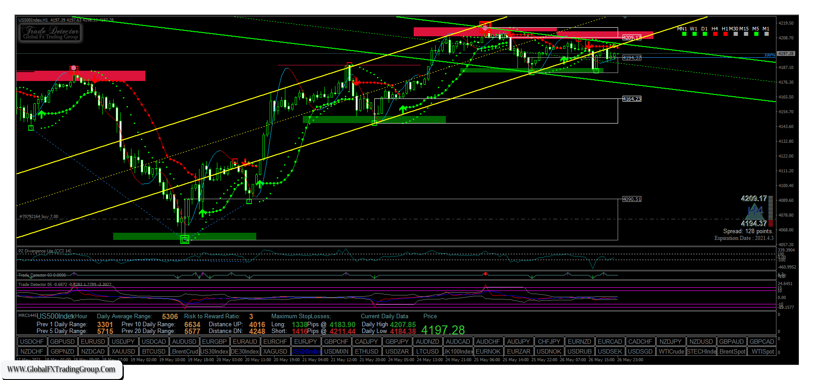
Task: Click the green MN1 trend indicator square
Action: click(x=684, y=34)
